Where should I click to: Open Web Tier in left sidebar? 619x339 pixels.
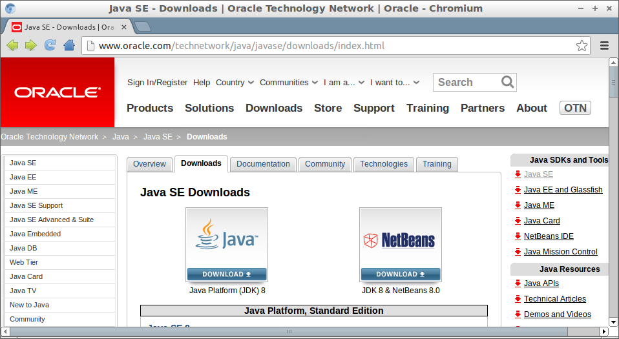coord(60,262)
